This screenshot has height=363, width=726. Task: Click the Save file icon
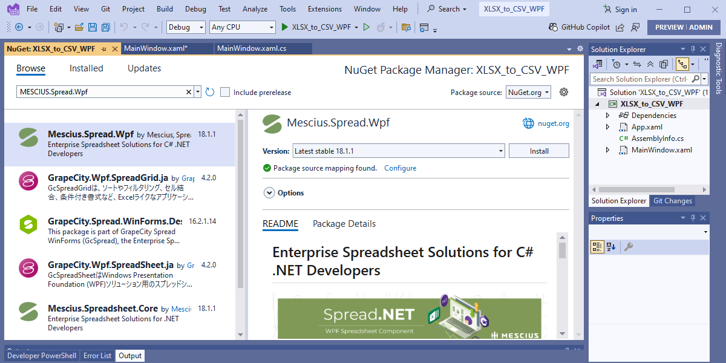pos(93,27)
